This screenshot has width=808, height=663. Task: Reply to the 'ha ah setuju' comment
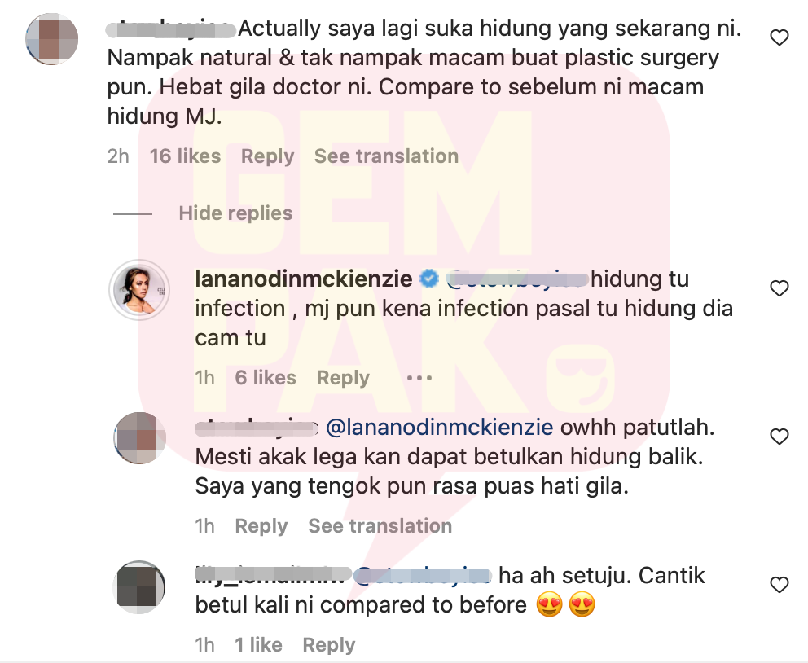(x=329, y=645)
